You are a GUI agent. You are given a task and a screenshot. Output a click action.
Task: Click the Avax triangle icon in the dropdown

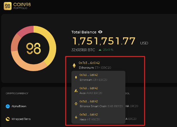[76, 91]
